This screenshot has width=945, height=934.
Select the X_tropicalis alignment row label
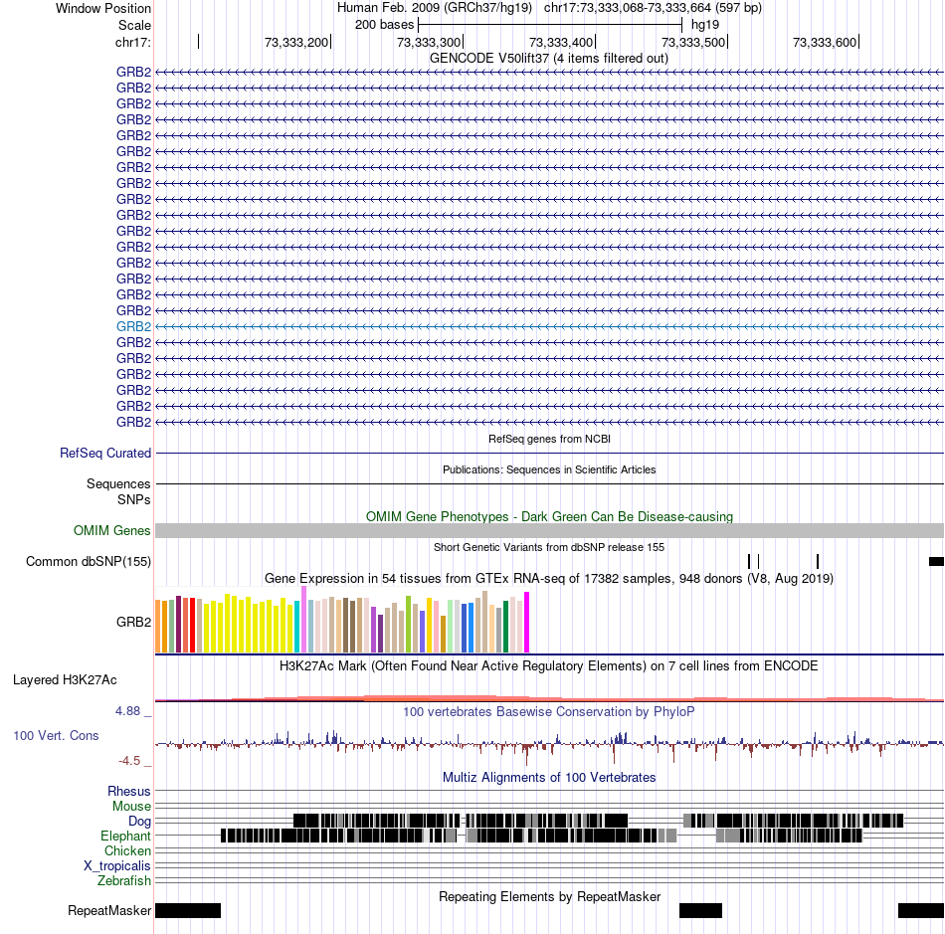pyautogui.click(x=117, y=866)
